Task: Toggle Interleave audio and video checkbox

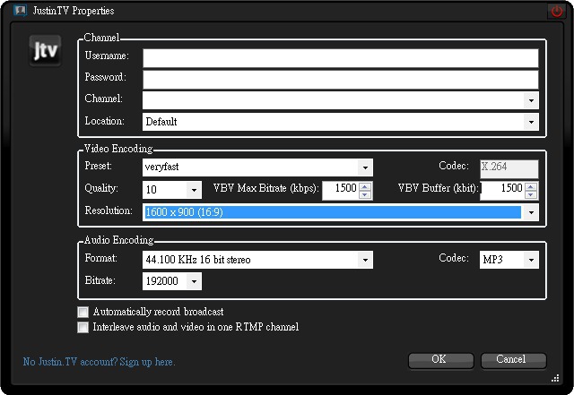Action: click(83, 327)
